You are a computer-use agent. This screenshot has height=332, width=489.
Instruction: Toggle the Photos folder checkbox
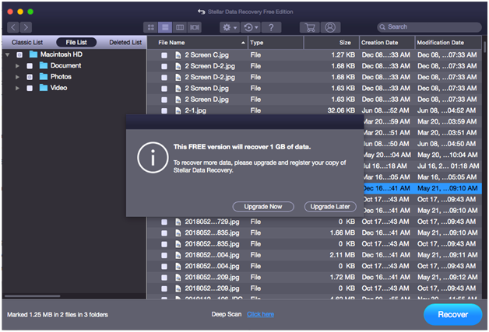tap(30, 77)
